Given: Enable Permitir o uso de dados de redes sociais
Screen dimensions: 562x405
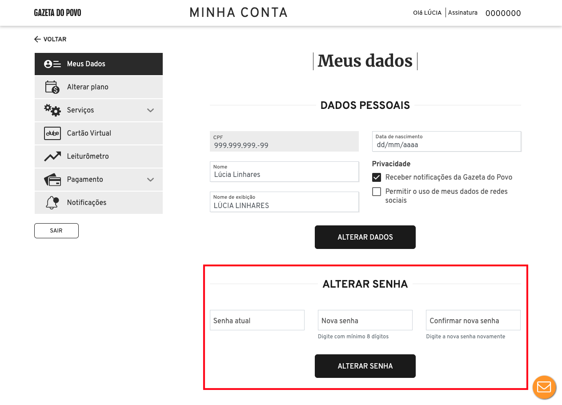Looking at the screenshot, I should [377, 192].
